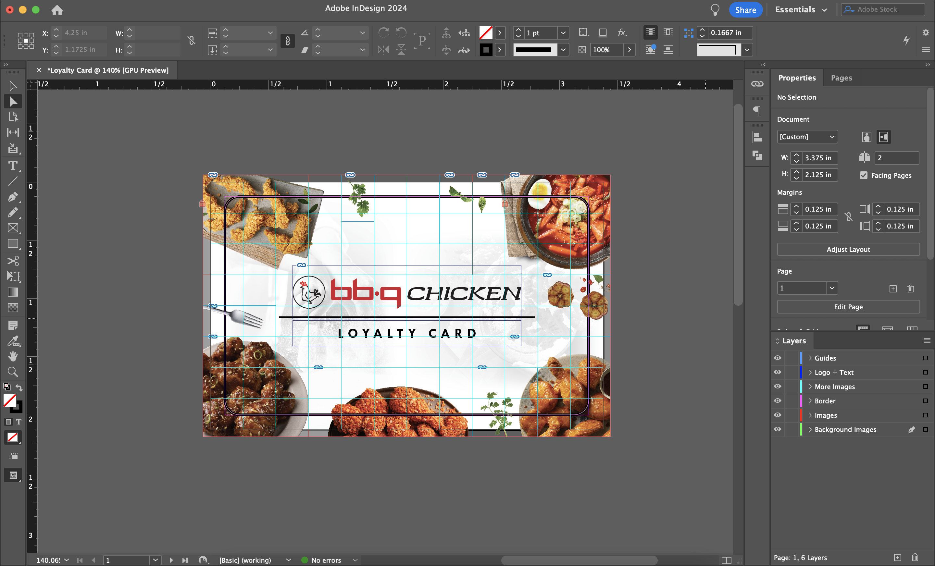The width and height of the screenshot is (935, 566).
Task: Select the Scissors tool
Action: (13, 261)
